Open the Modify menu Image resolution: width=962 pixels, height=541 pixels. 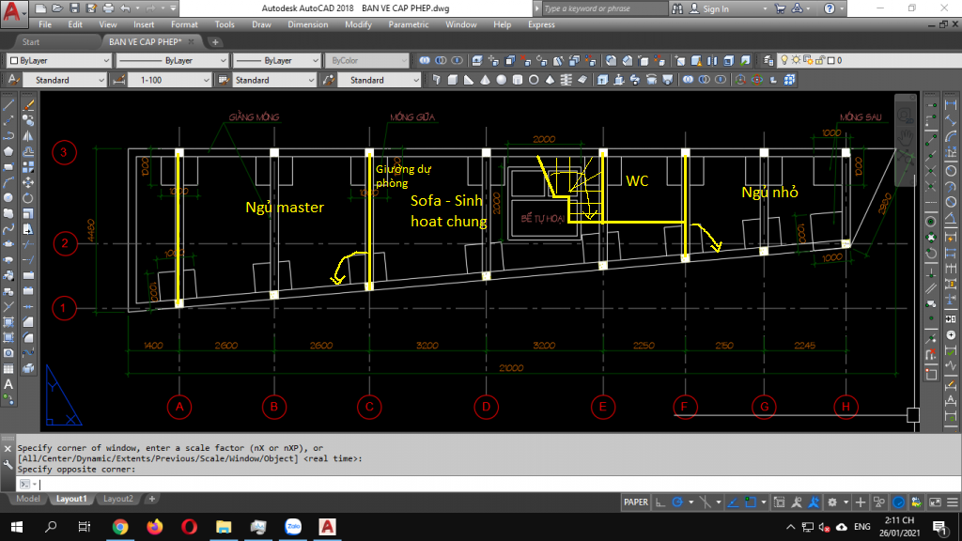pos(358,24)
